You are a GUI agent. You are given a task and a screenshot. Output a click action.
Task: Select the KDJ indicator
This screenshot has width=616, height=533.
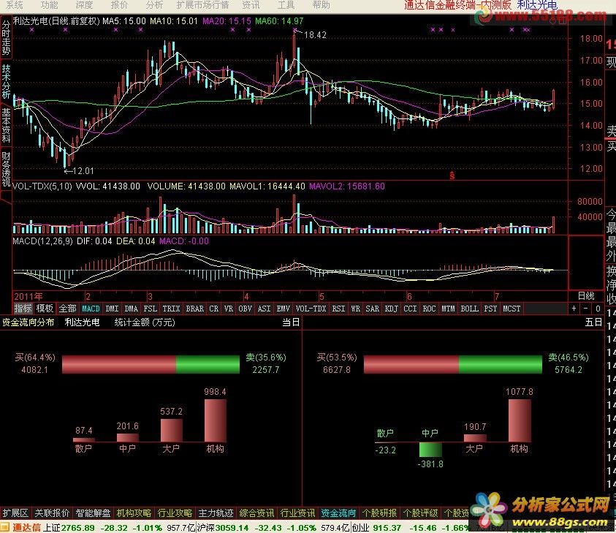coord(391,309)
